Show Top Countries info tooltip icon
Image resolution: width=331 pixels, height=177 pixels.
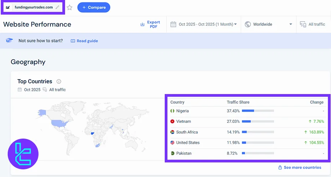(59, 81)
